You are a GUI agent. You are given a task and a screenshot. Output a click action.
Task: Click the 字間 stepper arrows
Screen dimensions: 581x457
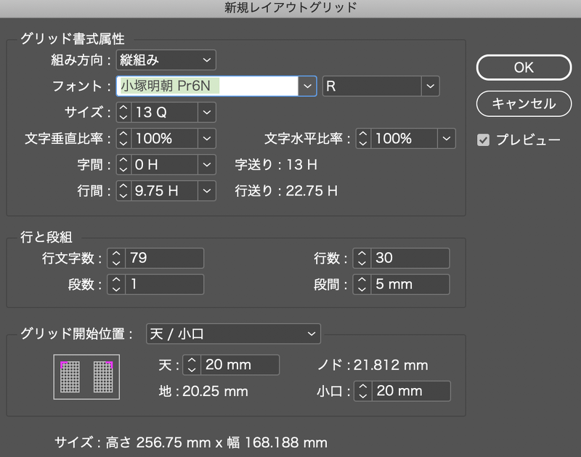[123, 164]
